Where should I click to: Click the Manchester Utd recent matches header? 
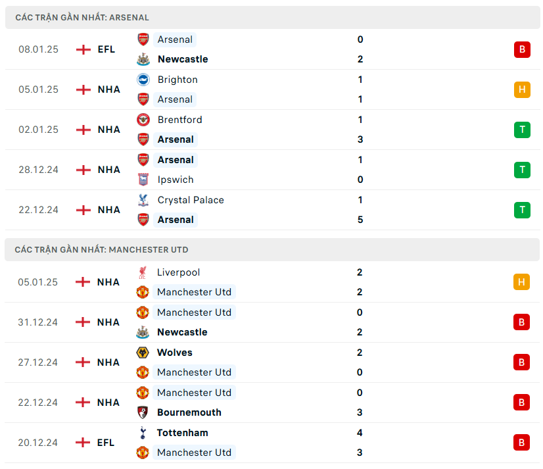tap(101, 250)
